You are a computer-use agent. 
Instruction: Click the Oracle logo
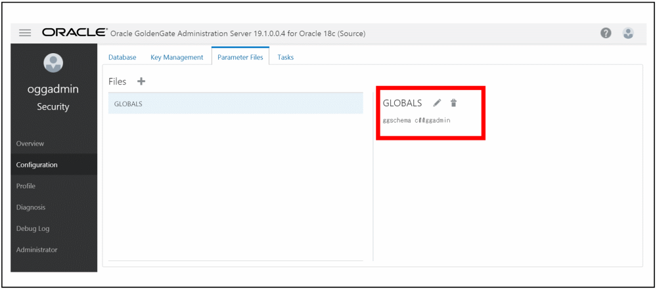tap(74, 33)
